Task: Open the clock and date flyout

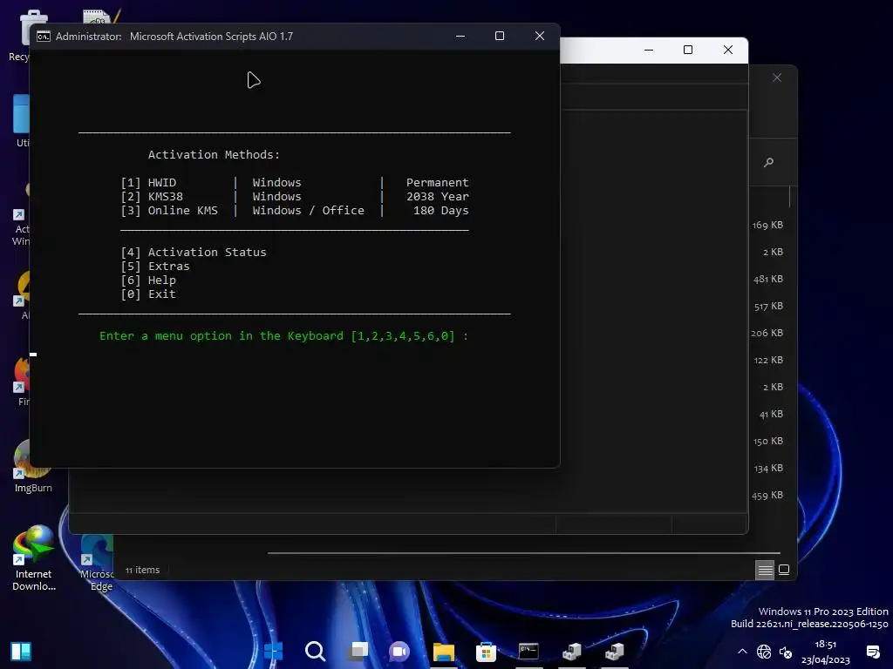Action: (x=825, y=652)
